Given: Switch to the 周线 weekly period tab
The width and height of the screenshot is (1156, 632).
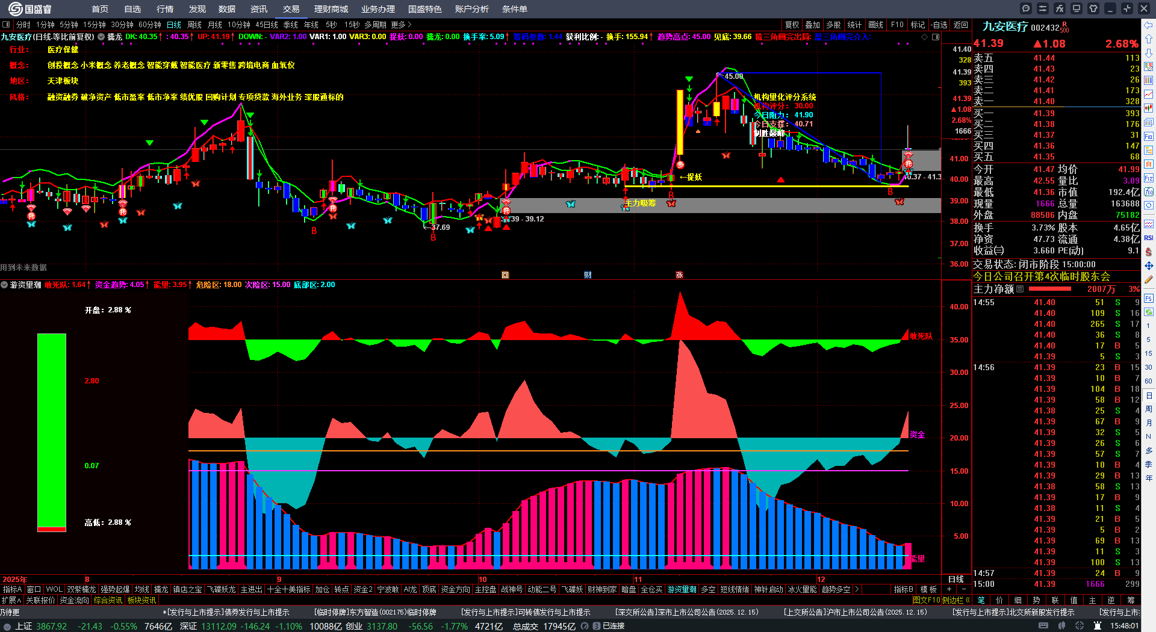Looking at the screenshot, I should point(194,25).
